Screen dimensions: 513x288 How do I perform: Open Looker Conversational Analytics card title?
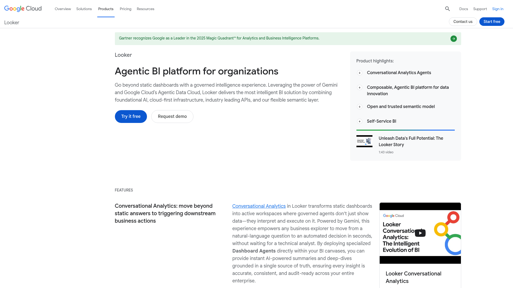pos(413,277)
